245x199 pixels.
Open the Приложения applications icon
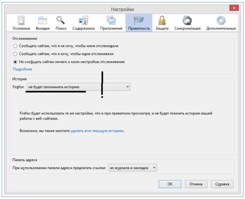tap(111, 20)
